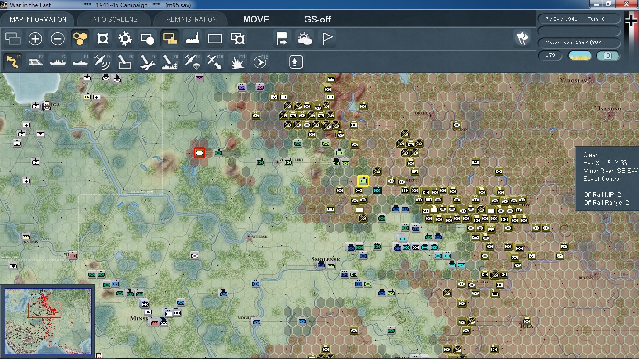The height and width of the screenshot is (359, 639).
Task: Click the minimap overview in the corner
Action: pos(48,321)
